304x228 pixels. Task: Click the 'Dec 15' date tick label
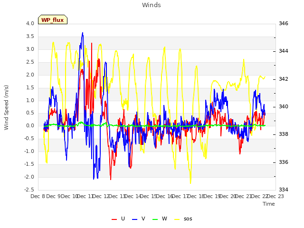149,196
